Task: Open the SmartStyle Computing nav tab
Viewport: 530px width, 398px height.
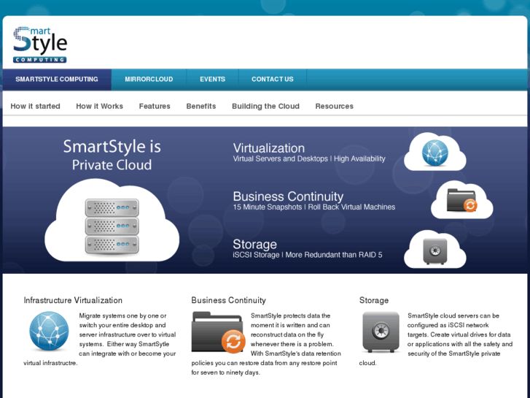Action: tap(57, 80)
